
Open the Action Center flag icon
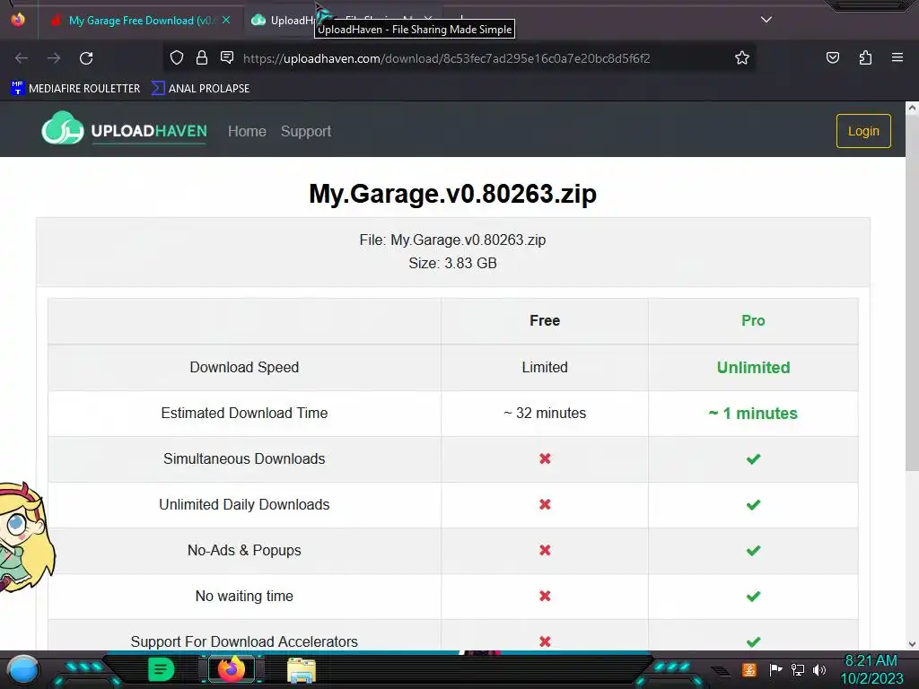tap(775, 669)
